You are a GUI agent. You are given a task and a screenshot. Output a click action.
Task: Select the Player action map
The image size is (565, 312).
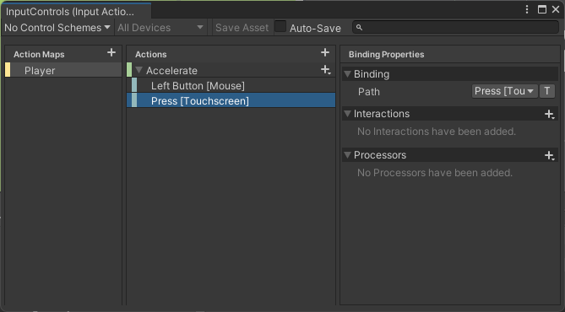[63, 70]
